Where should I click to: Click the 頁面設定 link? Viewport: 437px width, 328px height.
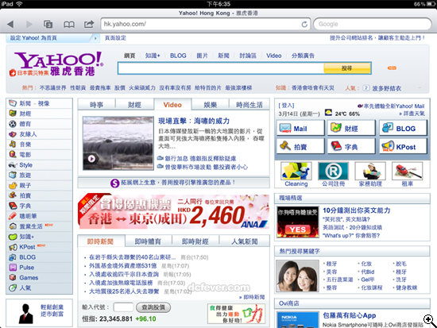115,38
